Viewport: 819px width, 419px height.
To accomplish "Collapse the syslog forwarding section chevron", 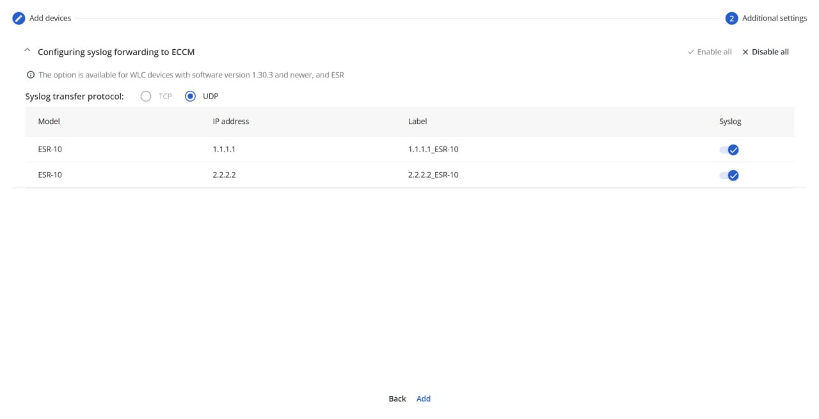I will [27, 51].
